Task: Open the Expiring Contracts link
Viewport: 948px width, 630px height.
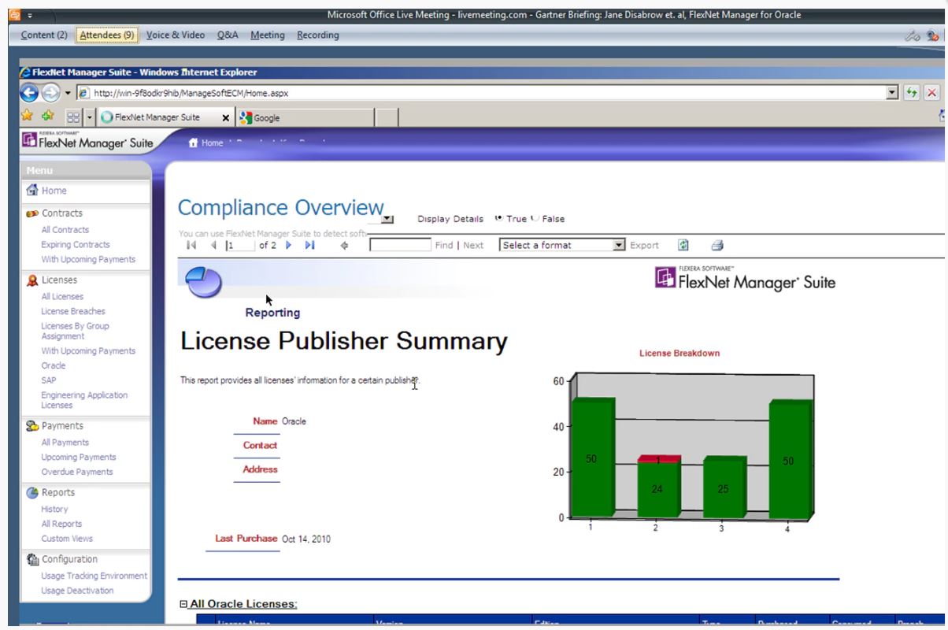Action: tap(76, 245)
